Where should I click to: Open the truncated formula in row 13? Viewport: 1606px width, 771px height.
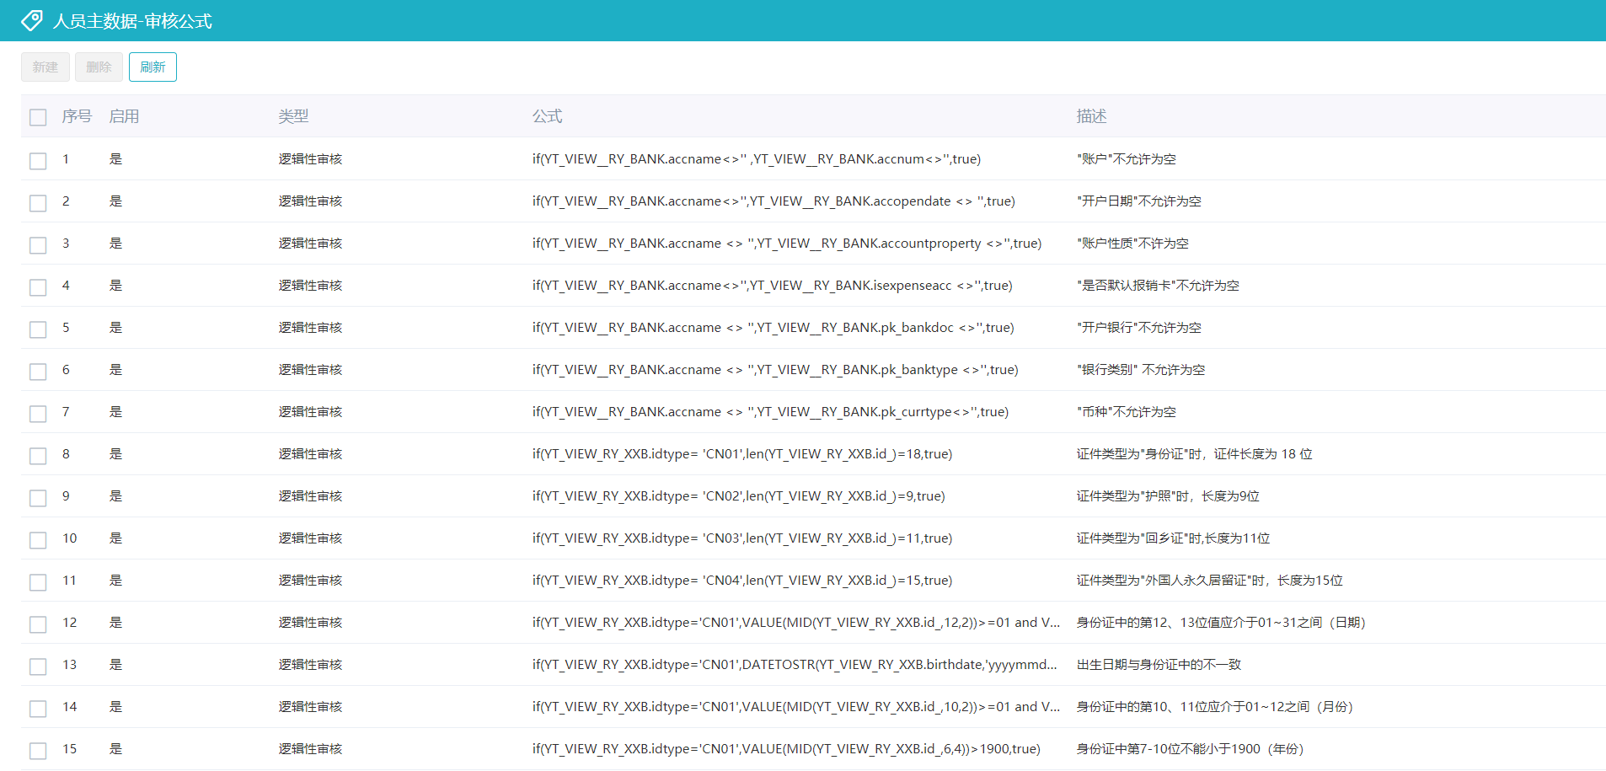(795, 665)
